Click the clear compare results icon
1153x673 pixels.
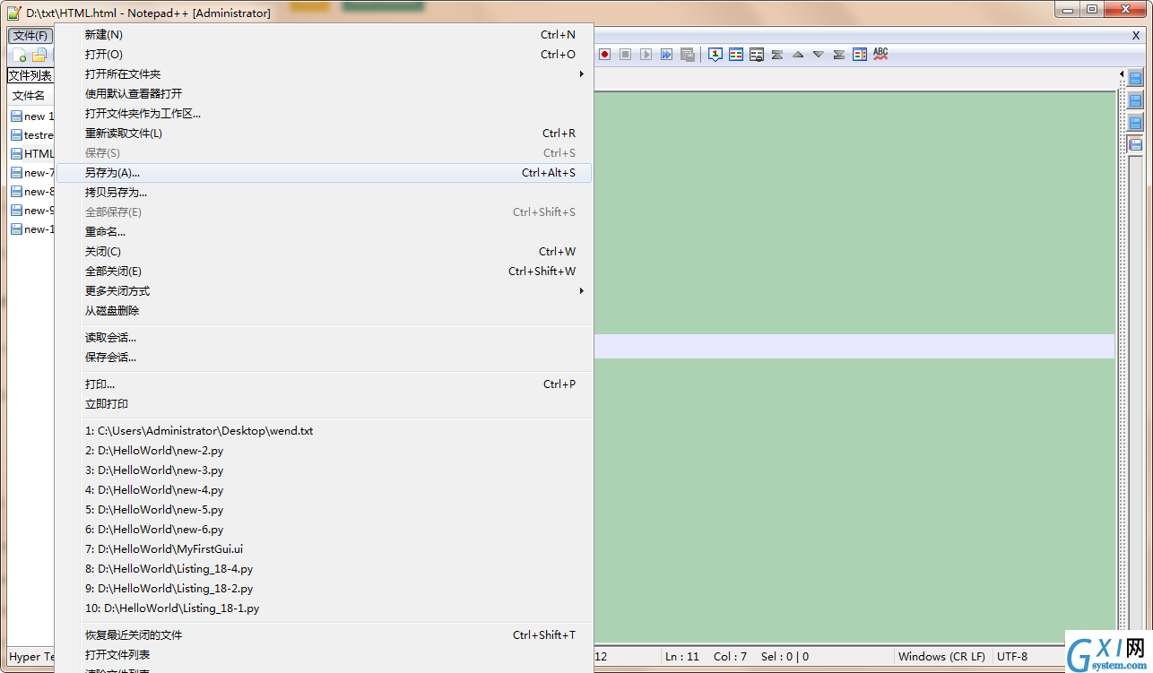[x=757, y=55]
